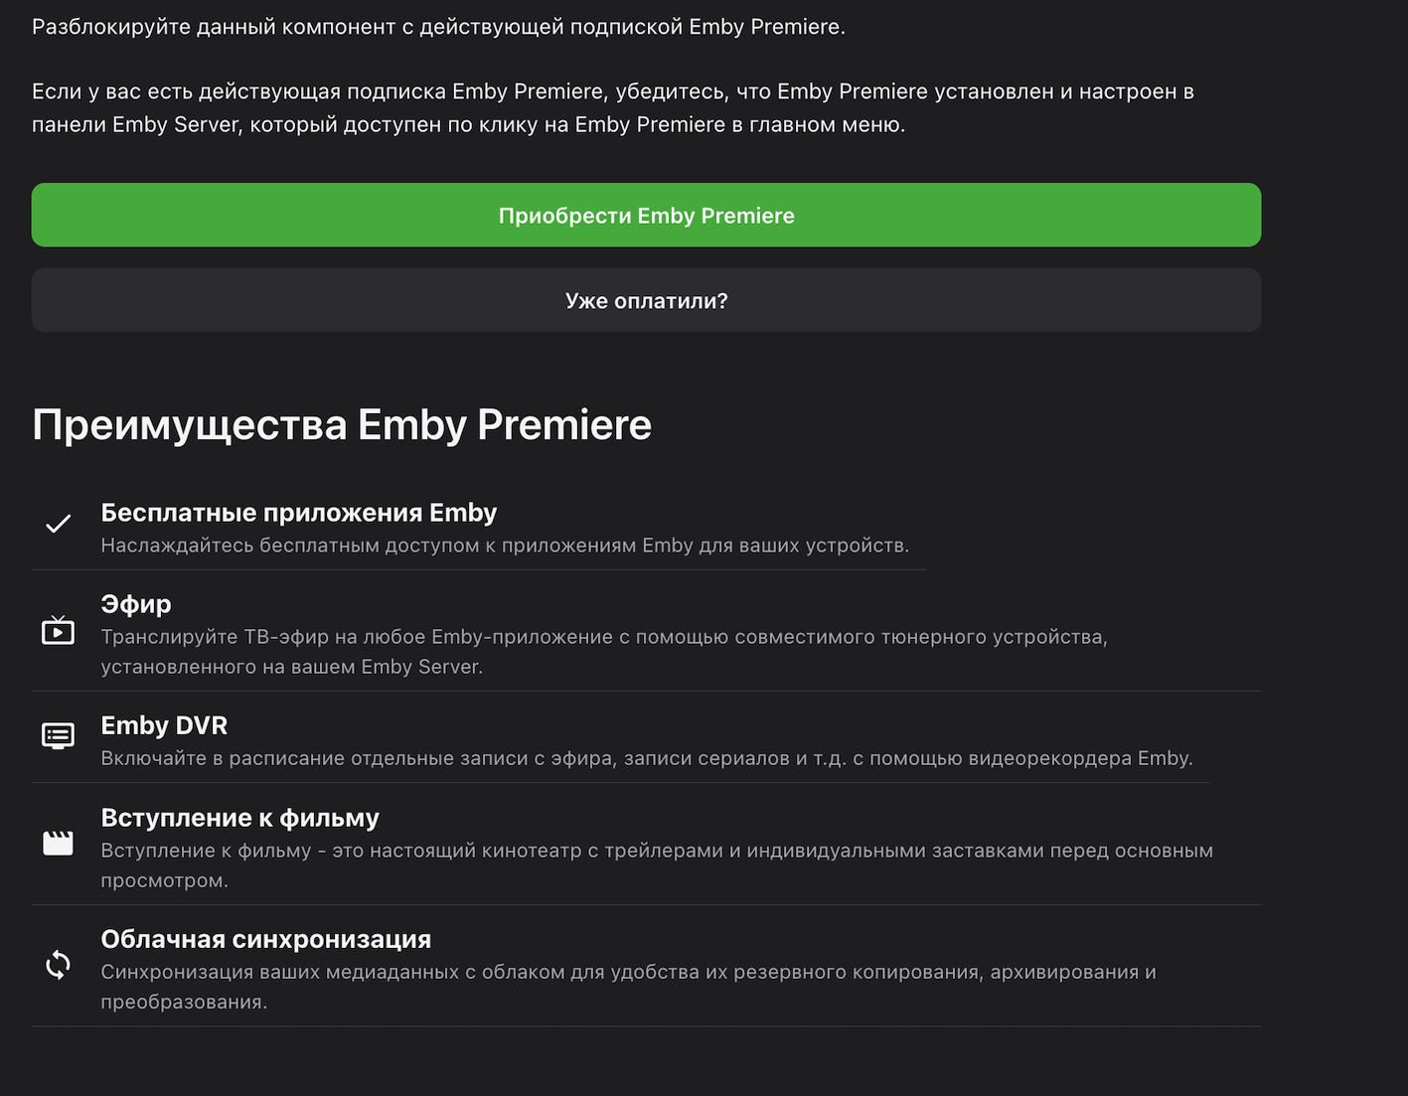Image resolution: width=1408 pixels, height=1096 pixels.
Task: Click the Вступление к фильму title
Action: pos(239,818)
